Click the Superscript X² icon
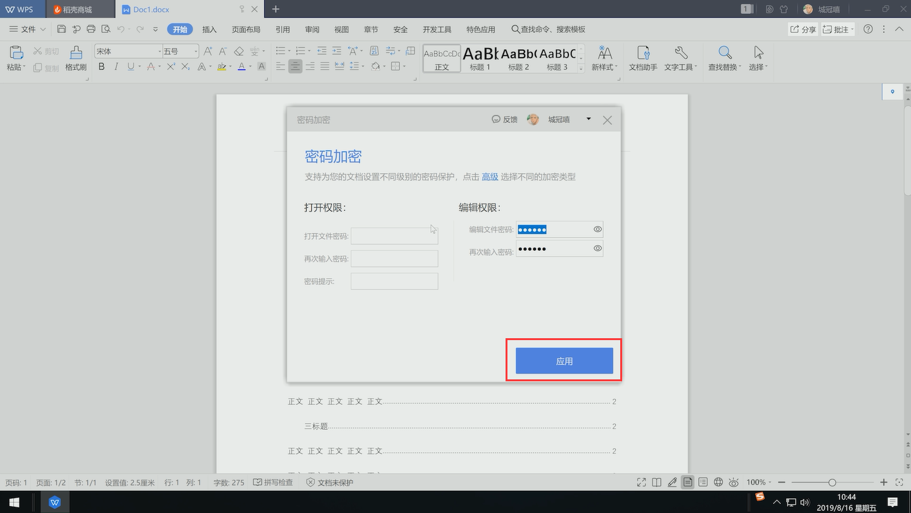Image resolution: width=911 pixels, height=513 pixels. pos(171,66)
